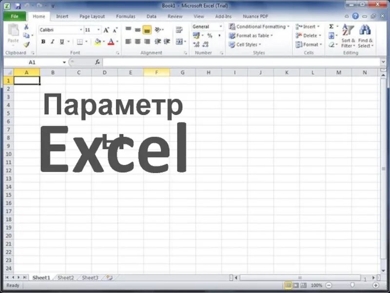The image size is (390, 293).
Task: Adjust the zoom slider handle
Action: pos(352,285)
